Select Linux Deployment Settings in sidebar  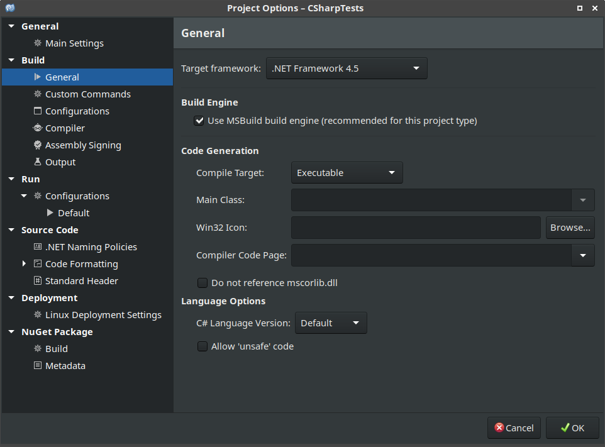(x=103, y=315)
